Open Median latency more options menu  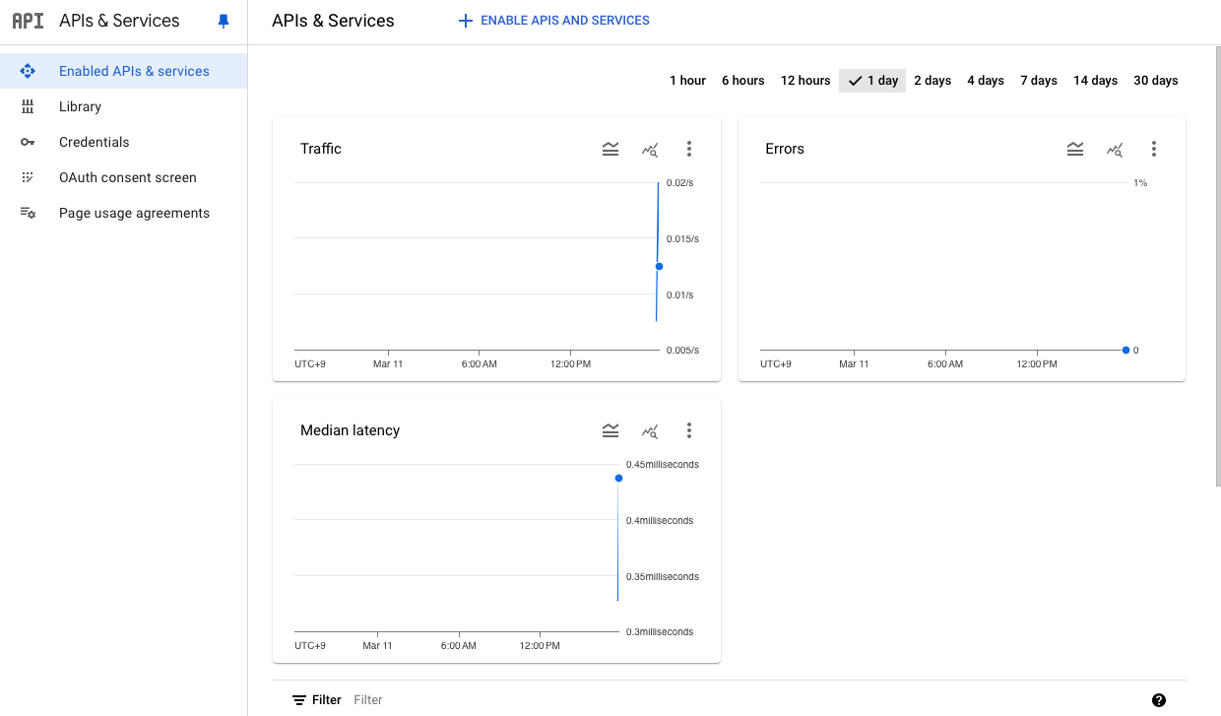pyautogui.click(x=689, y=430)
